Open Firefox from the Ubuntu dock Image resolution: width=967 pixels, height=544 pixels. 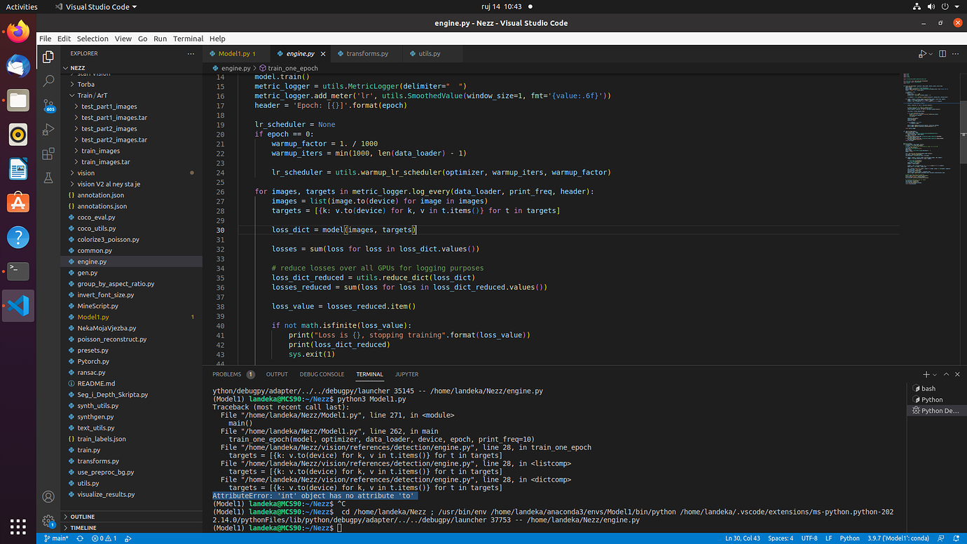(18, 32)
